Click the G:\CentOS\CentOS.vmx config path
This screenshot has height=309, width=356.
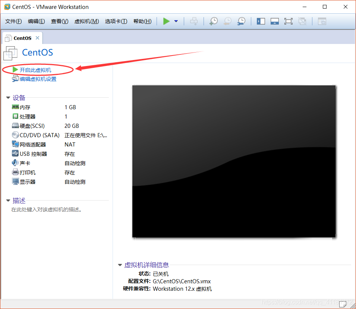(182, 281)
